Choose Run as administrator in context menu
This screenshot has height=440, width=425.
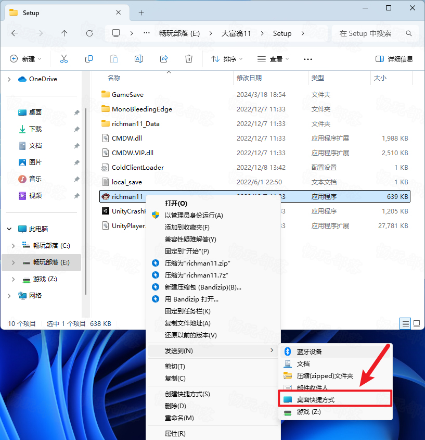[x=194, y=216]
